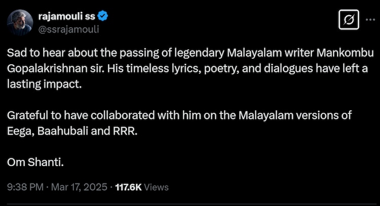Click the word "Mankombu" in the post

point(345,53)
